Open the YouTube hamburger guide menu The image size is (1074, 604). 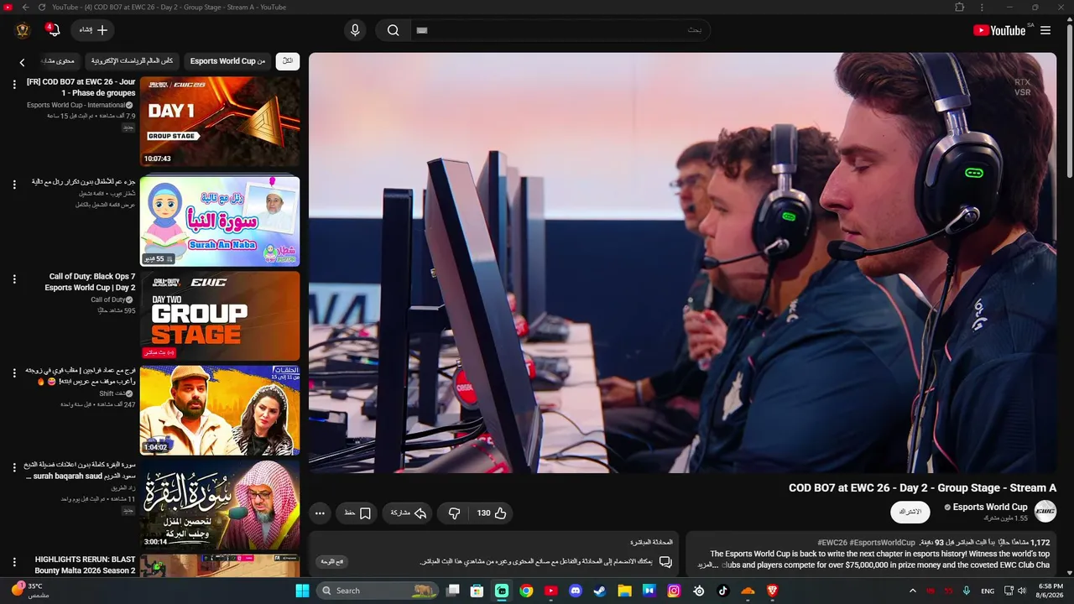point(1045,30)
